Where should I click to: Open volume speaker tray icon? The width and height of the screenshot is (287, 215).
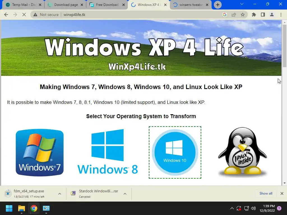[x=253, y=208]
